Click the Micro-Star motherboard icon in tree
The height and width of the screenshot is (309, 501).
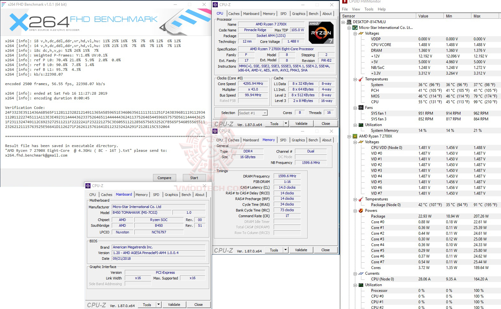(355, 28)
